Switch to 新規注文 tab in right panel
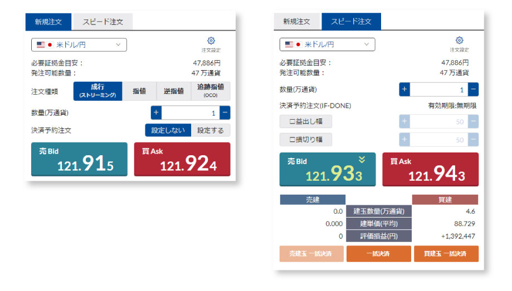This screenshot has width=512, height=291. [x=297, y=22]
